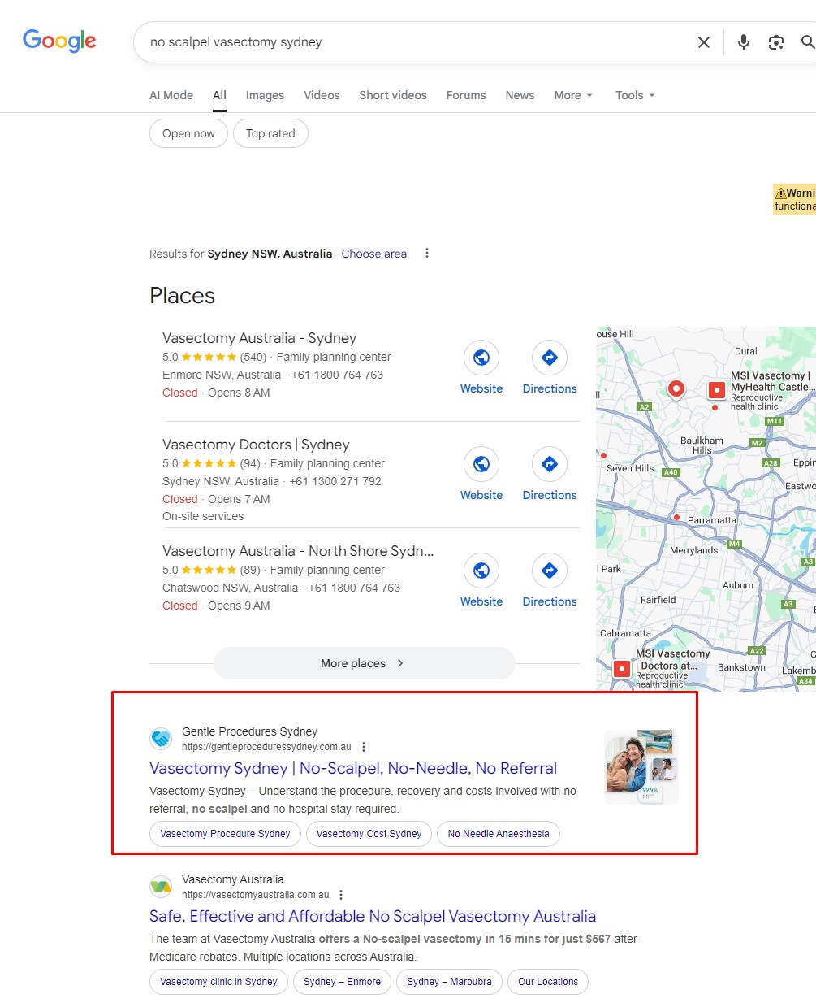Expand the More search categories dropdown
Viewport: 816px width, 1007px height.
click(x=573, y=95)
